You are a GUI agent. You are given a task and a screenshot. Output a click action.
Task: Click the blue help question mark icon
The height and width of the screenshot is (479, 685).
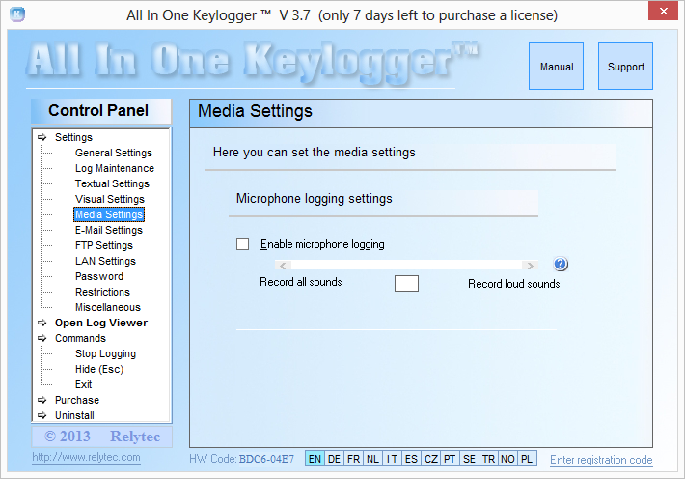click(x=561, y=265)
